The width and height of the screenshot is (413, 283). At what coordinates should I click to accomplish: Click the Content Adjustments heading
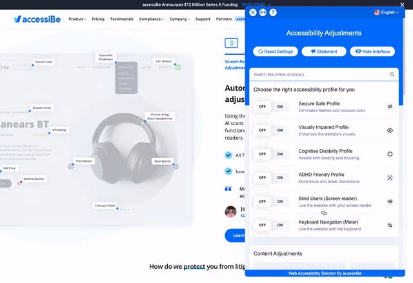[x=277, y=253]
